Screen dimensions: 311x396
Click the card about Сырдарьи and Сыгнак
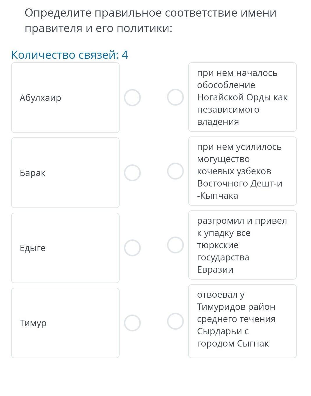[242, 321]
